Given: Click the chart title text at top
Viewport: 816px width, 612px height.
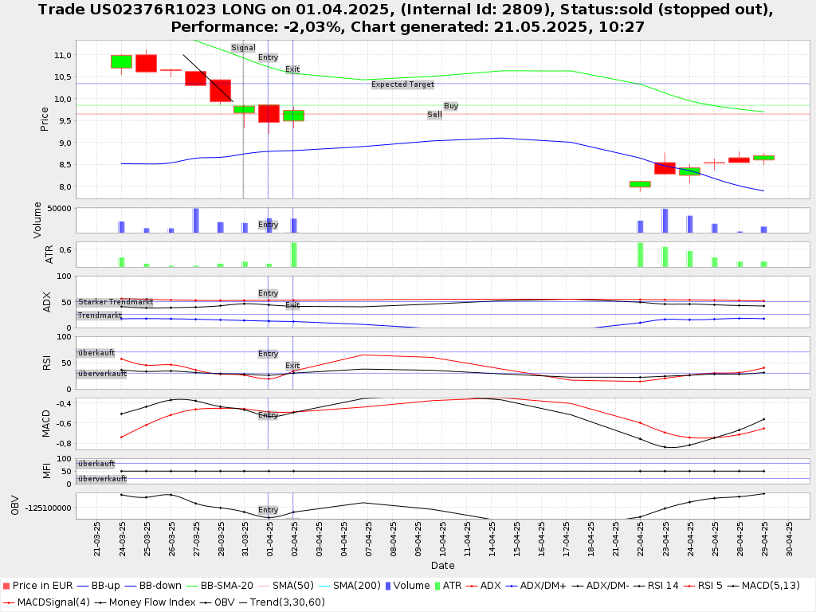Looking at the screenshot, I should coord(408,18).
